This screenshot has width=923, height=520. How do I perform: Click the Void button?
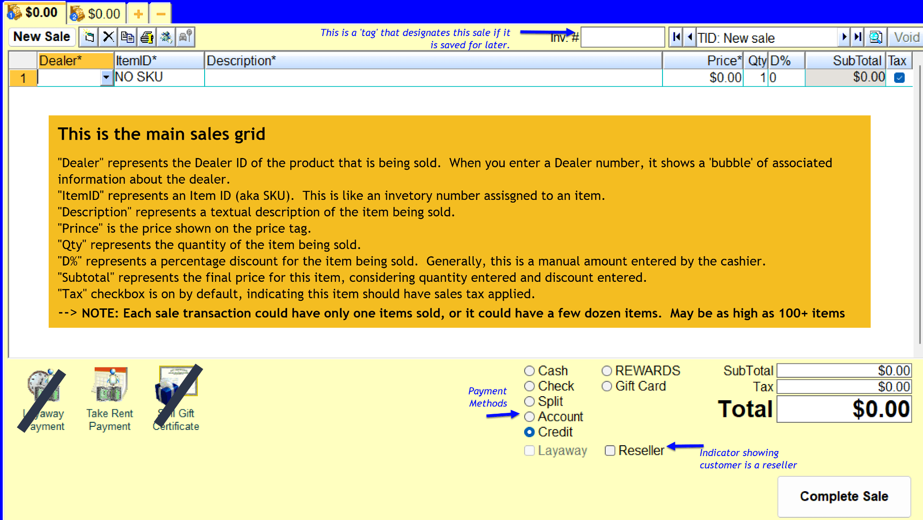(906, 37)
